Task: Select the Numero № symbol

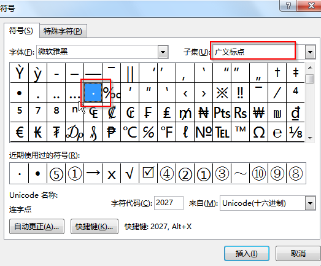Action: tap(204, 131)
